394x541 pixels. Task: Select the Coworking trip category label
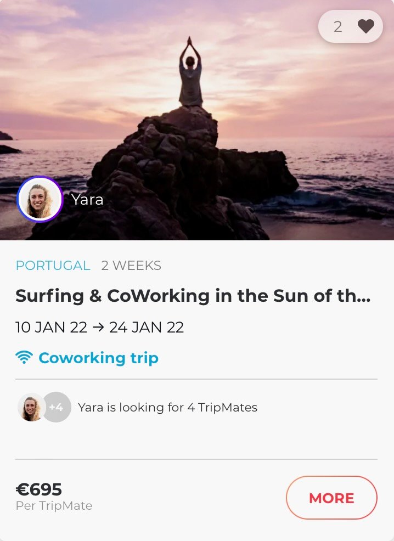(x=98, y=358)
